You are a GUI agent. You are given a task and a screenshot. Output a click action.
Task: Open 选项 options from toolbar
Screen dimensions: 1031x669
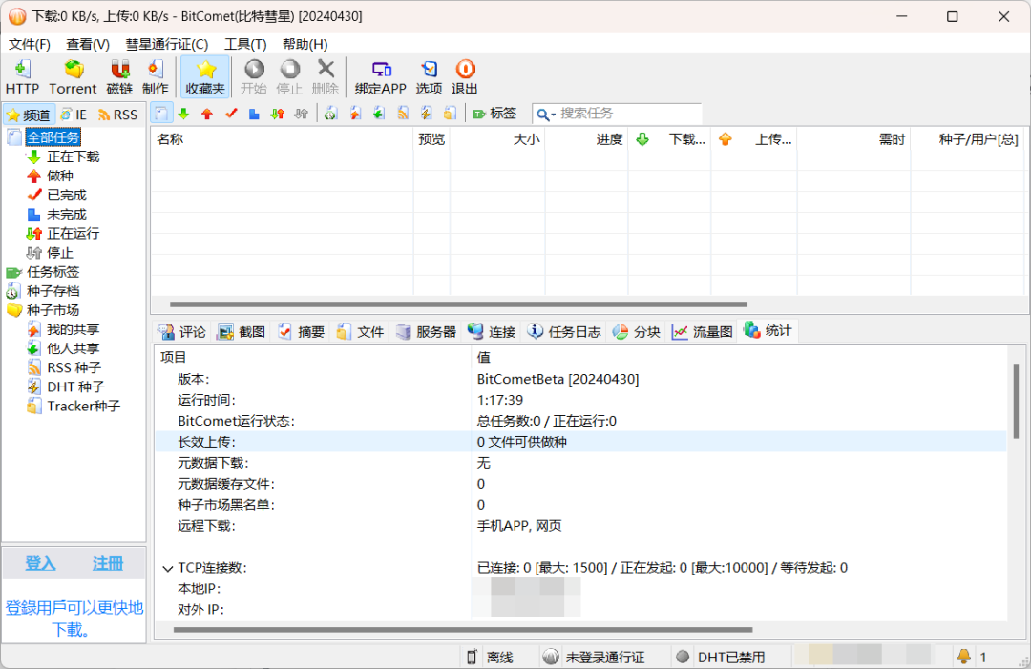pyautogui.click(x=429, y=77)
